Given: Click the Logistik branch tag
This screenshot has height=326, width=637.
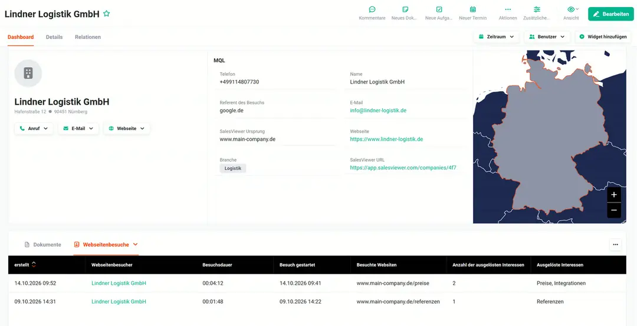Looking at the screenshot, I should (x=233, y=168).
